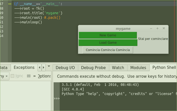Select the Modules tab
The width and height of the screenshot is (177, 111).
(138, 68)
